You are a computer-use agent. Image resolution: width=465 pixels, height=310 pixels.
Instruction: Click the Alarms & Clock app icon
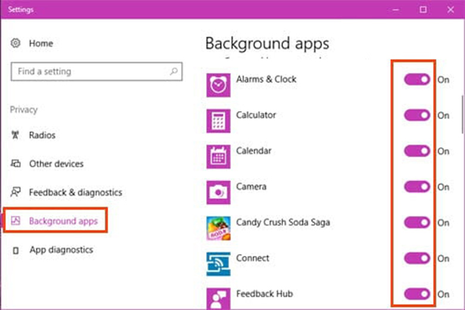[218, 84]
